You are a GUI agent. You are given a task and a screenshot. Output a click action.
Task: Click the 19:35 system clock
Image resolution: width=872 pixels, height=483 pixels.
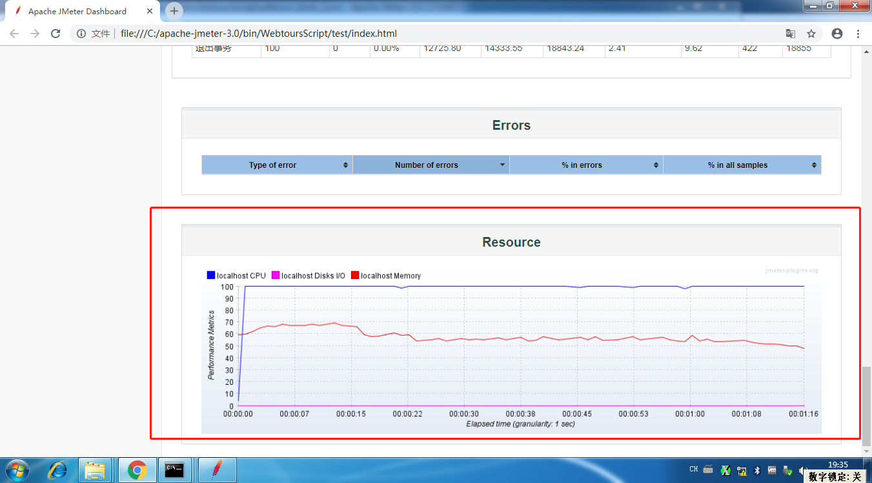pyautogui.click(x=838, y=464)
